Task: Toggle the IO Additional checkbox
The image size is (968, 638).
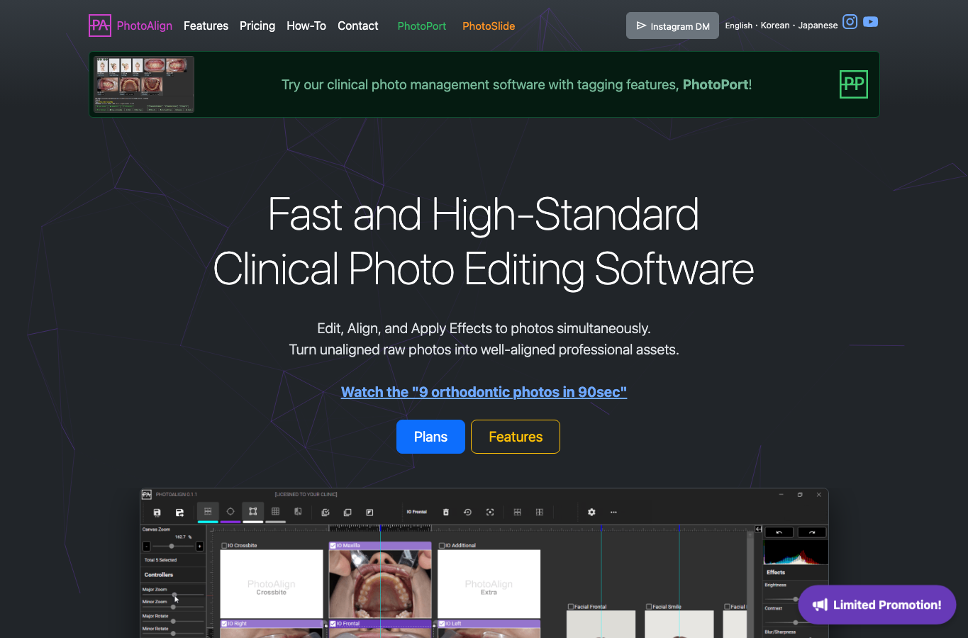Action: coord(442,546)
